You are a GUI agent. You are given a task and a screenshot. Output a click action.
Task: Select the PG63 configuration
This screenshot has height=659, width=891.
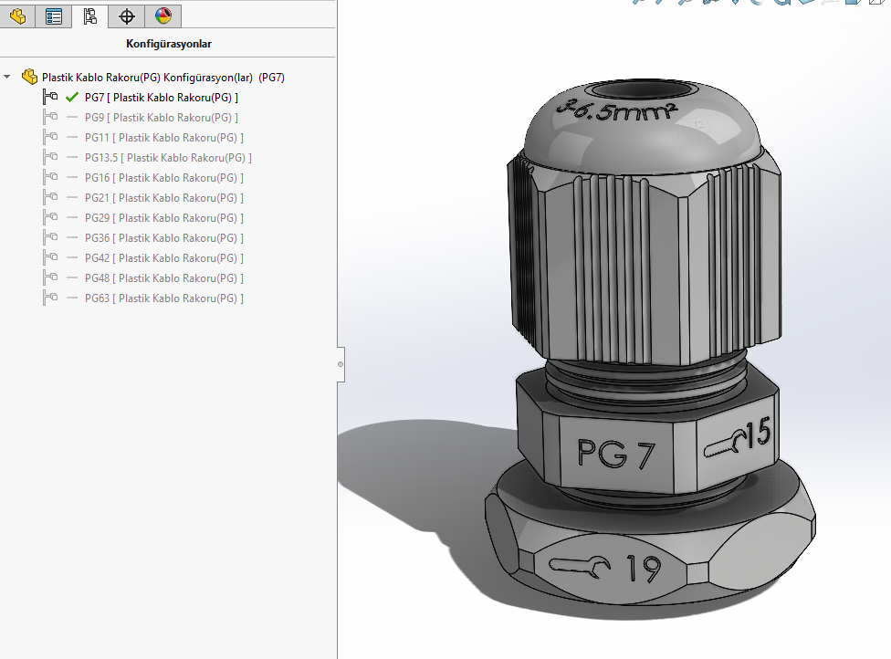click(164, 298)
